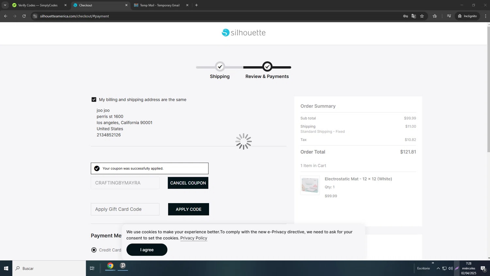Open the Incógnito profile indicator
The image size is (490, 276).
467,16
